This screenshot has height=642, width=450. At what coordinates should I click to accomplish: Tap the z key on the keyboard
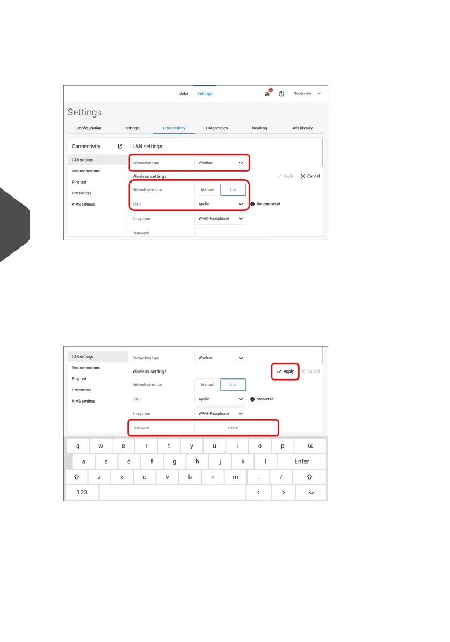point(99,477)
